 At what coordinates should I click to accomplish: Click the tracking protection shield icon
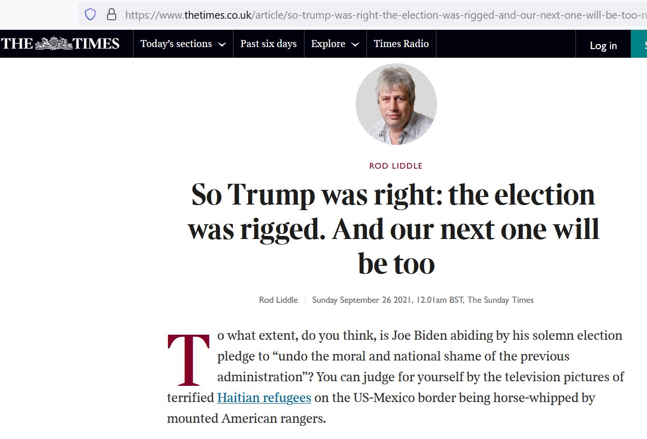click(x=90, y=15)
